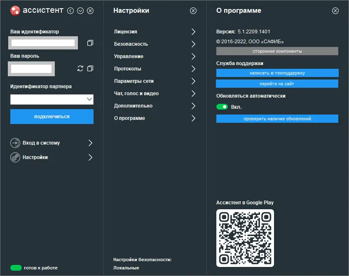This screenshot has height=276, width=349.
Task: Click the gear icon beside Настройки
Action: 15,157
